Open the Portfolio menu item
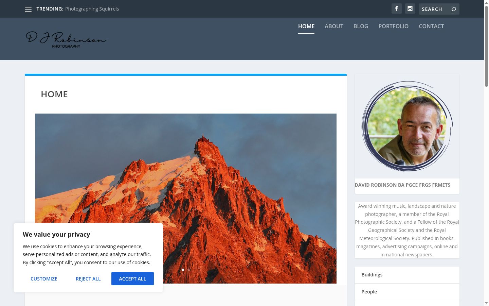This screenshot has height=306, width=489. point(394,26)
